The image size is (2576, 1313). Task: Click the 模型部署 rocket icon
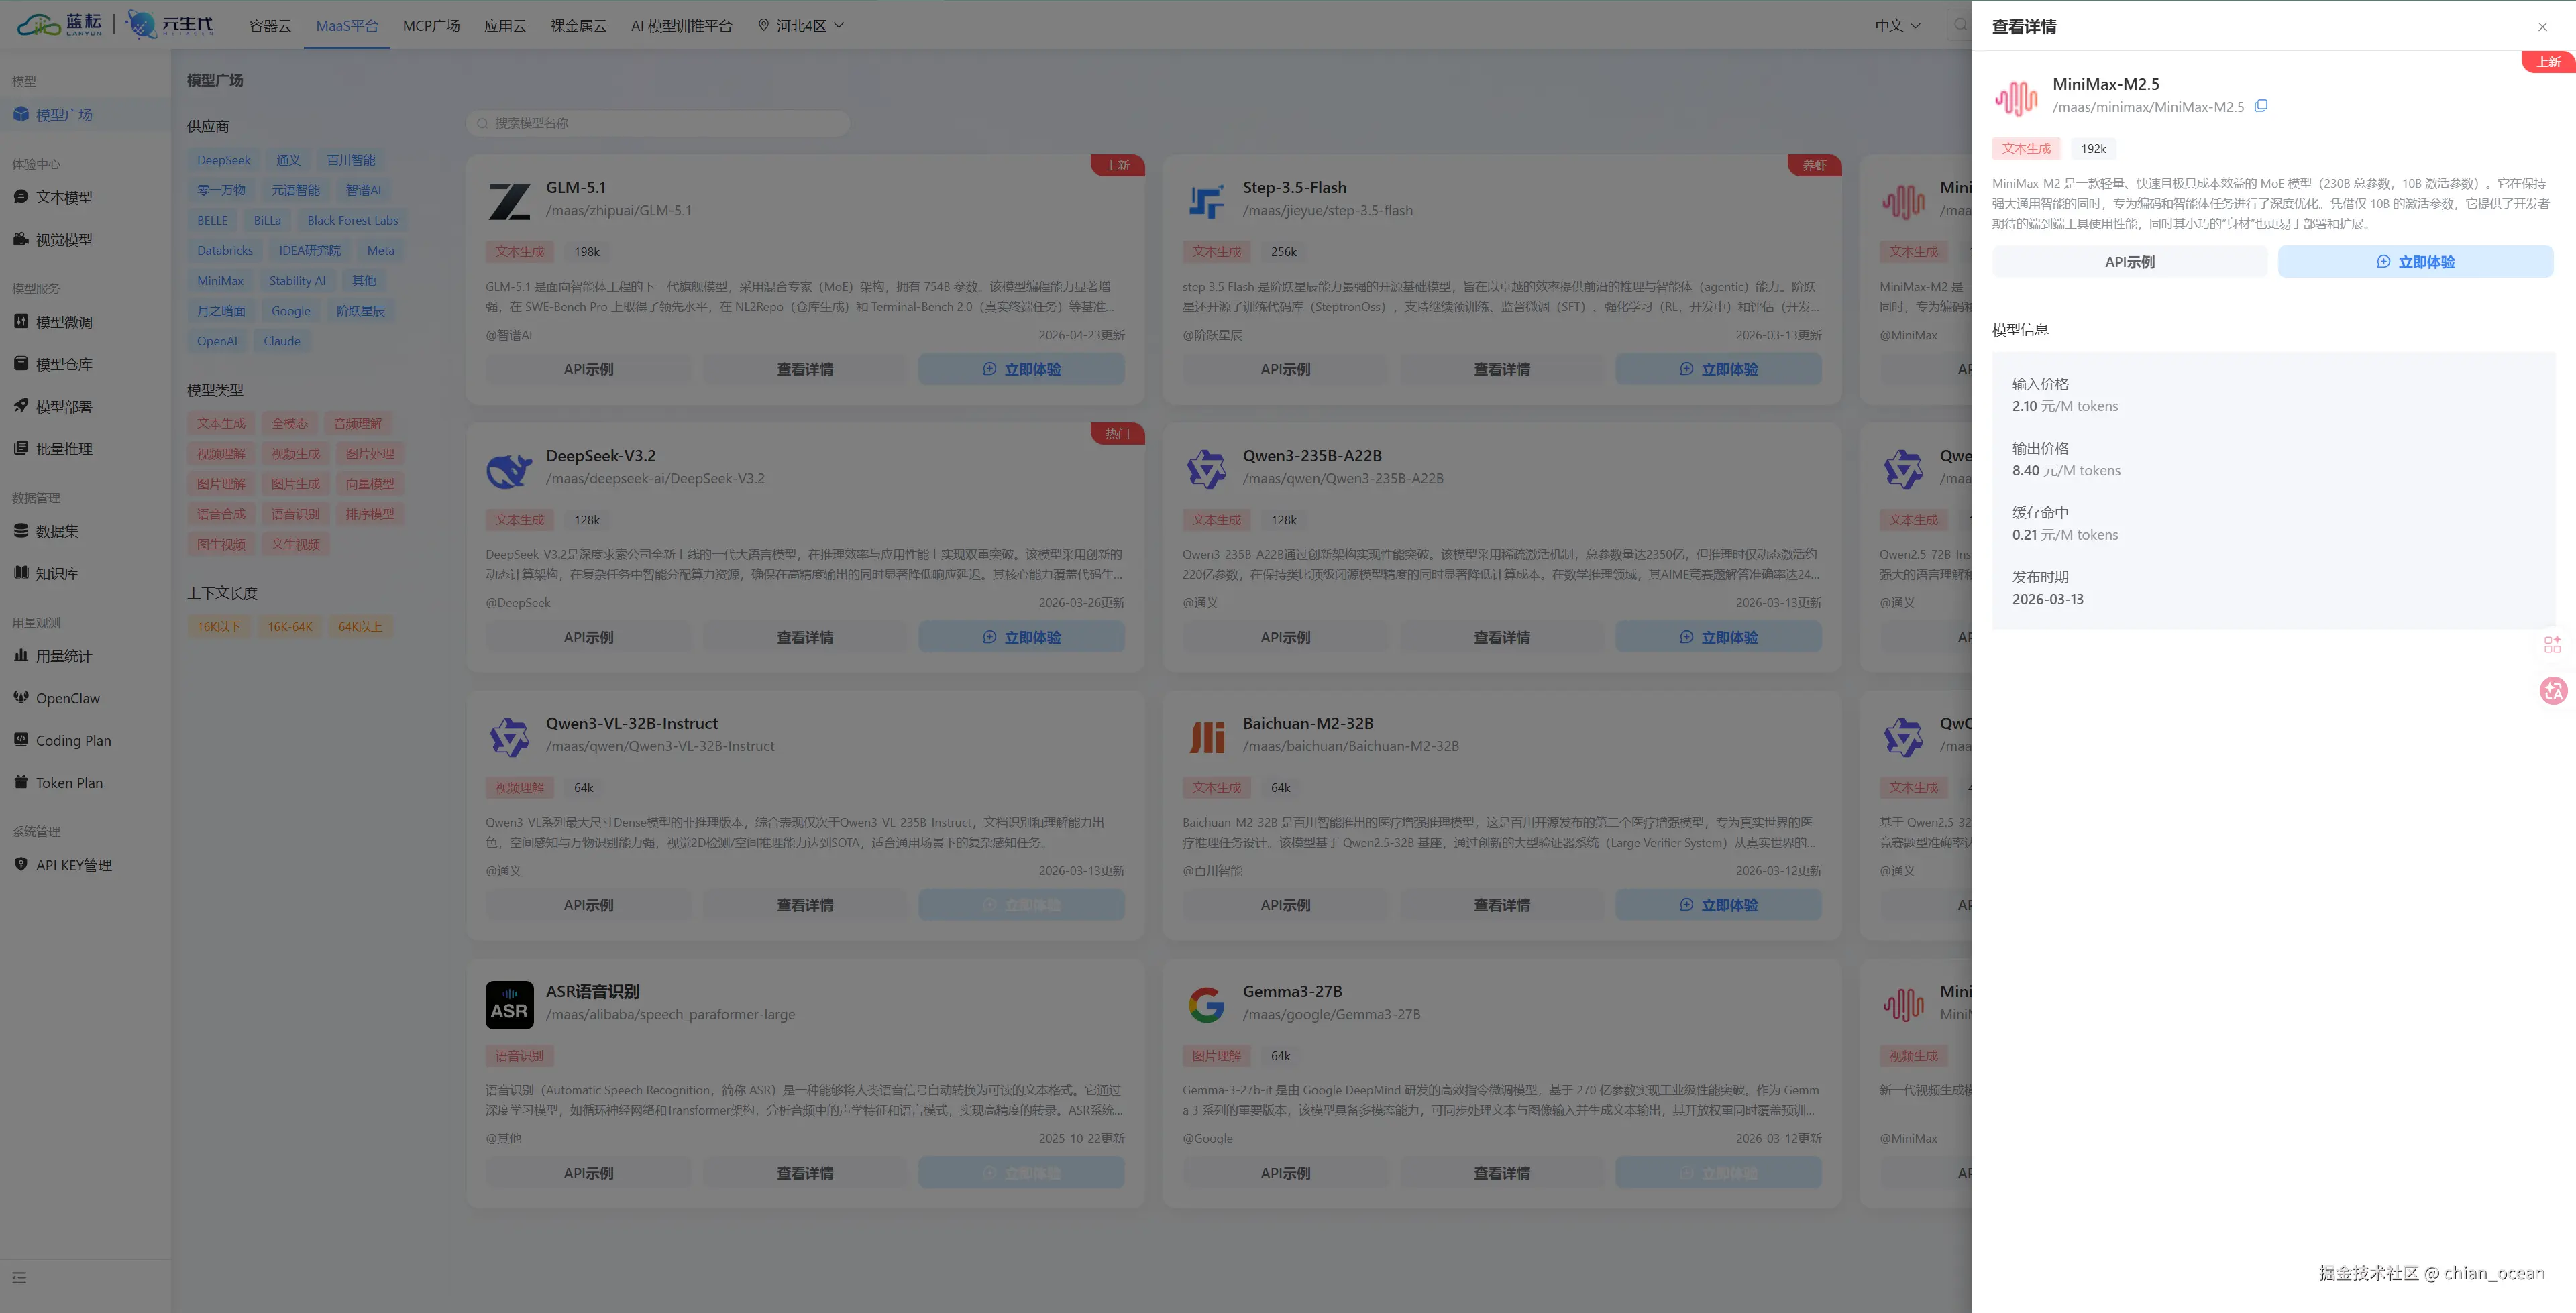tap(21, 406)
